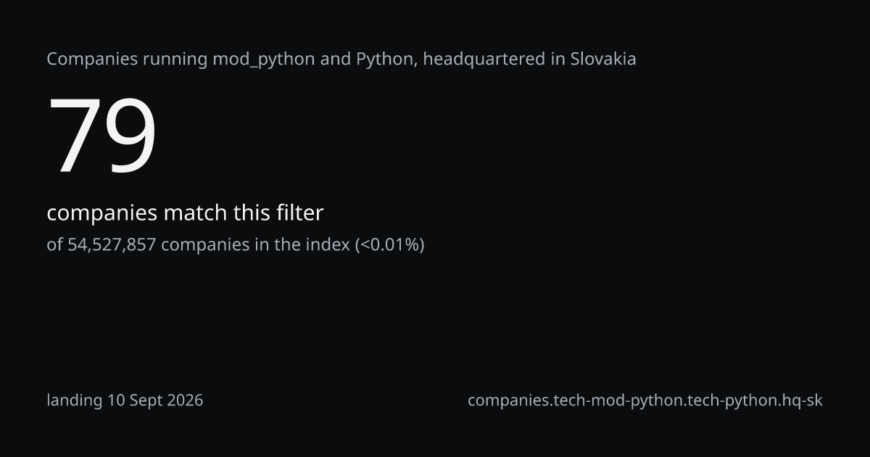This screenshot has width=870, height=457.
Task: Click the total index count 54,527,857
Action: point(112,244)
